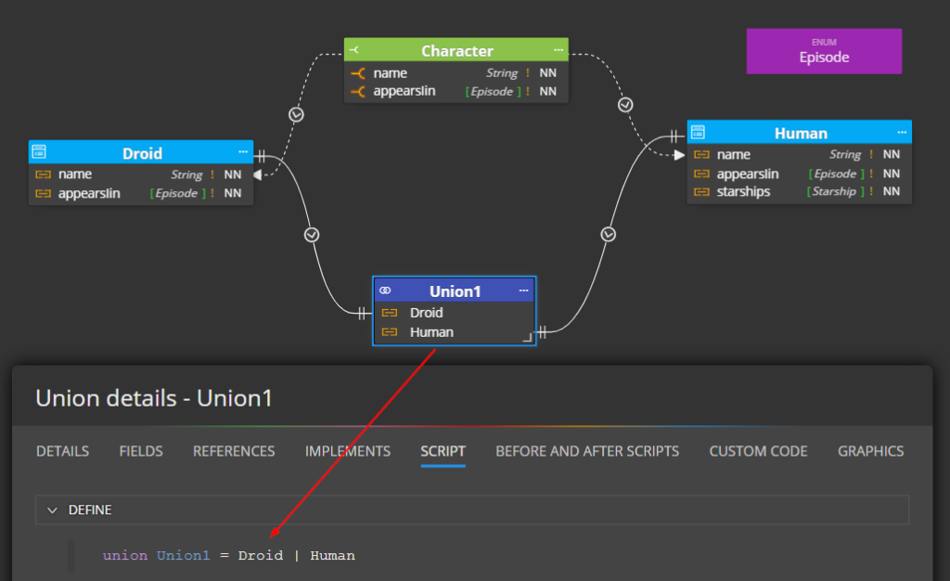Select the Episode enum node
The height and width of the screenshot is (581, 950).
824,51
